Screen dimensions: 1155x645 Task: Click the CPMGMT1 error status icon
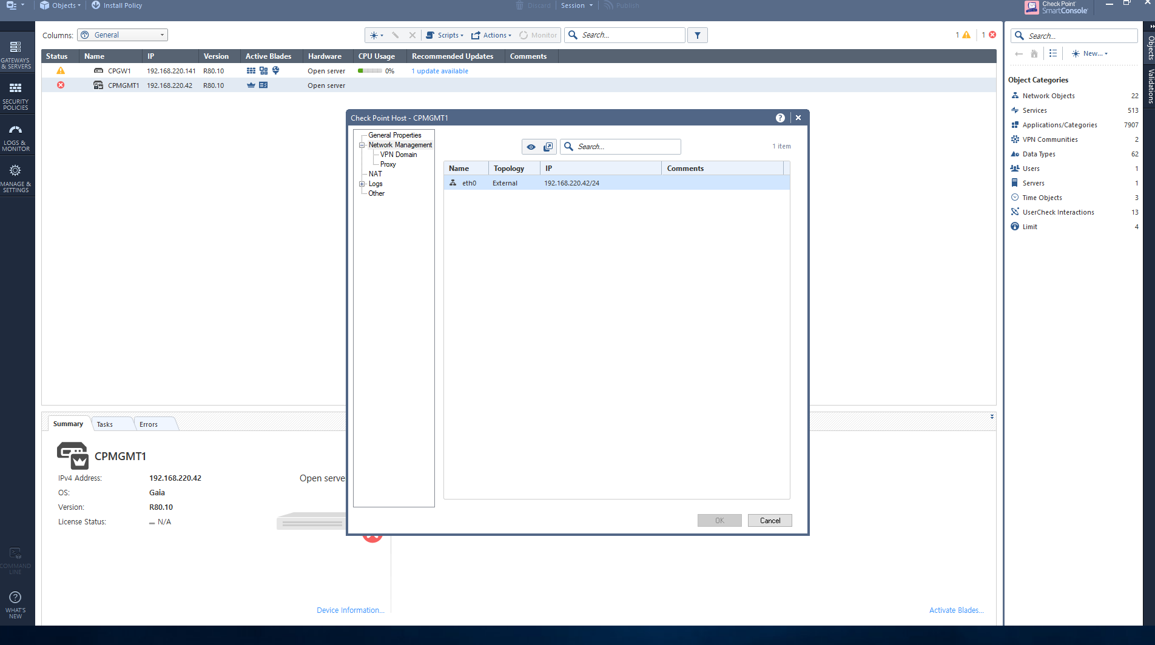tap(61, 85)
